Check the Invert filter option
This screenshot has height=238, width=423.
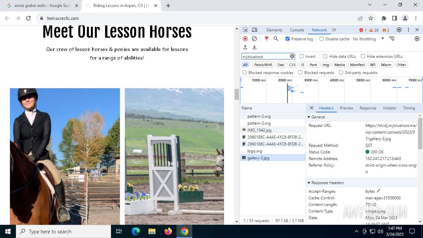point(301,56)
